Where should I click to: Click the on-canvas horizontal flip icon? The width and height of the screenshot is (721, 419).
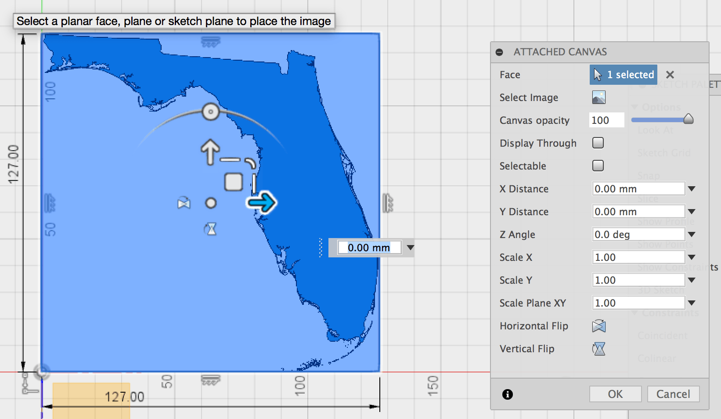pos(184,203)
